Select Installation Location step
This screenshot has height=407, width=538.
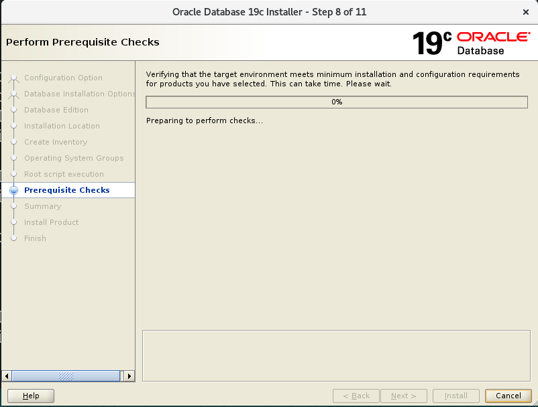click(x=62, y=126)
